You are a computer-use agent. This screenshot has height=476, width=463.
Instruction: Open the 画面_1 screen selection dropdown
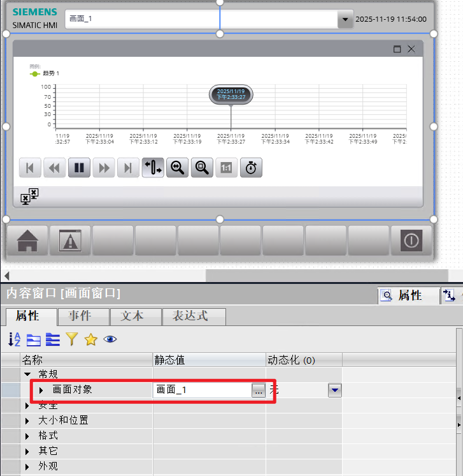(x=345, y=20)
